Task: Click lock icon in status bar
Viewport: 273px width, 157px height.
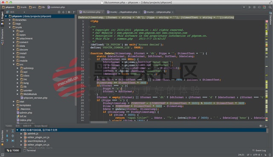Action: (x=265, y=155)
